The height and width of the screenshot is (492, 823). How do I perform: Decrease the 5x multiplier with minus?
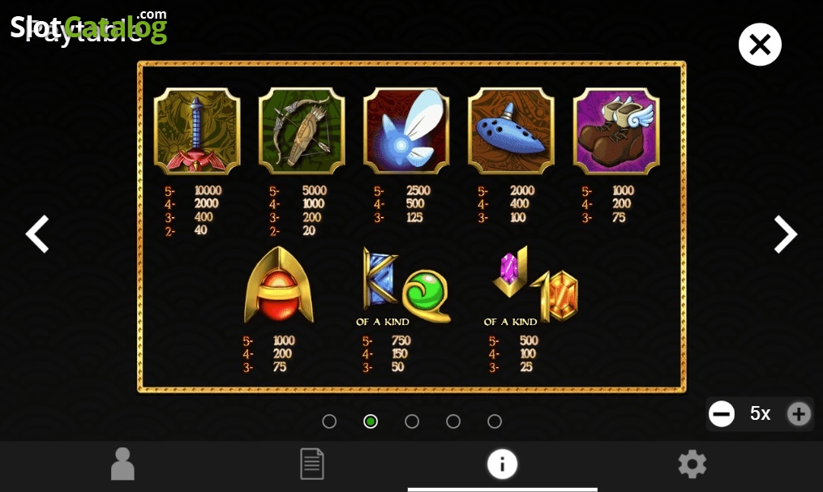(722, 414)
